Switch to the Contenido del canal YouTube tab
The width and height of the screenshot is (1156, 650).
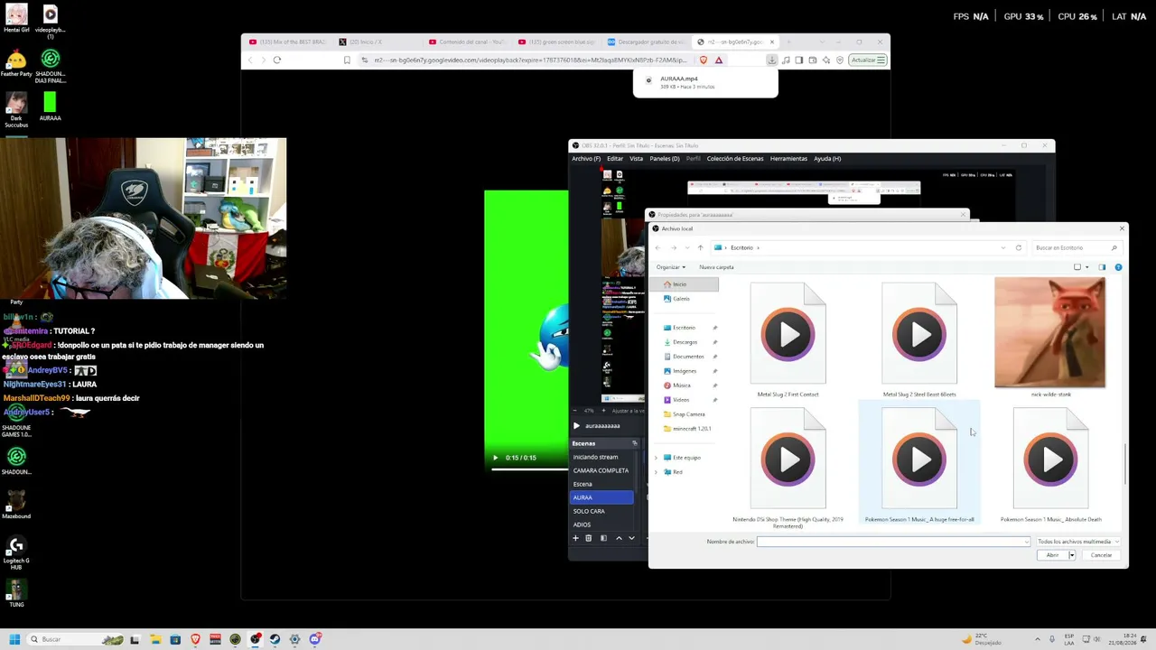coord(466,42)
